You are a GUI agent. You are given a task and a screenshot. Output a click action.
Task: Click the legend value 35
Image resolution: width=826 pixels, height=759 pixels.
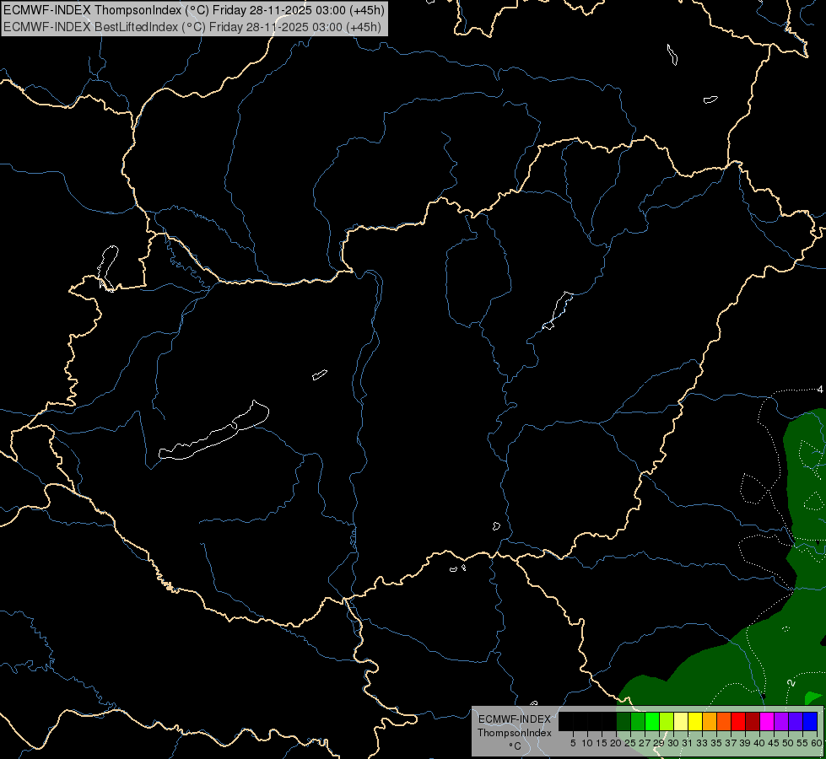[x=717, y=743]
